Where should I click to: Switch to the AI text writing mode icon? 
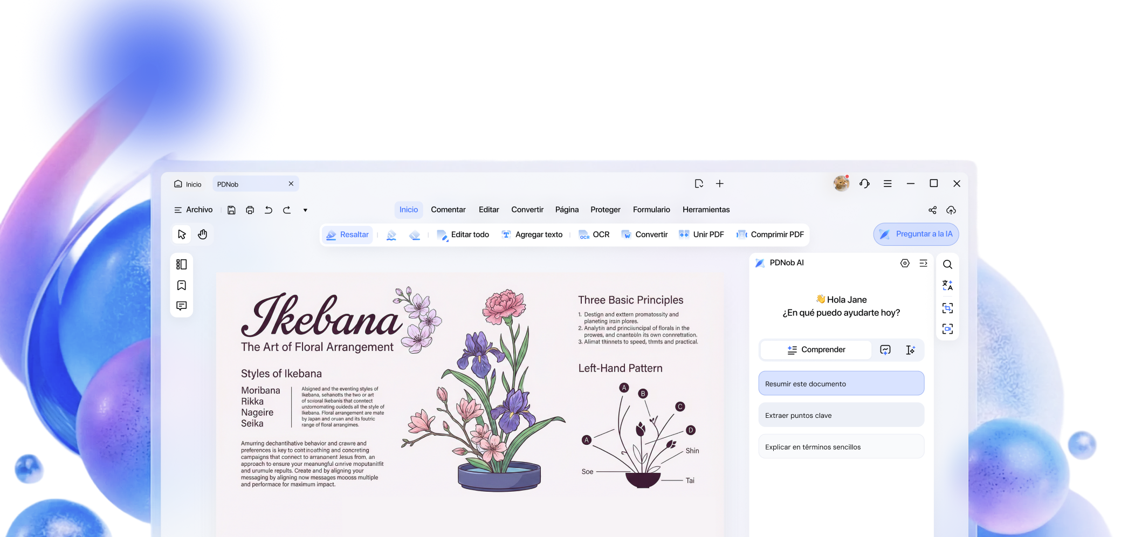(x=910, y=350)
